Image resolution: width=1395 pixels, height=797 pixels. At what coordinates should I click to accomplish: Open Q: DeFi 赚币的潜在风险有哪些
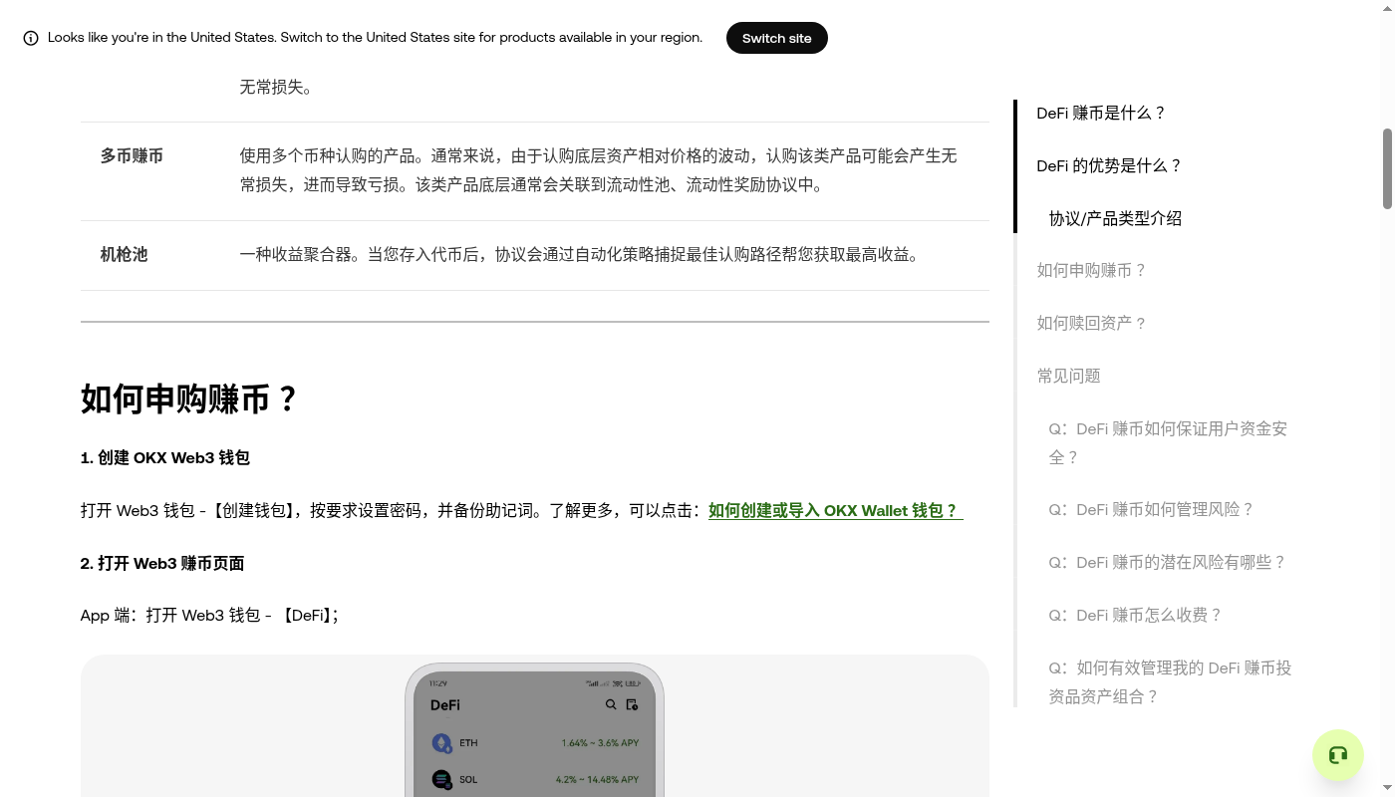[1167, 563]
